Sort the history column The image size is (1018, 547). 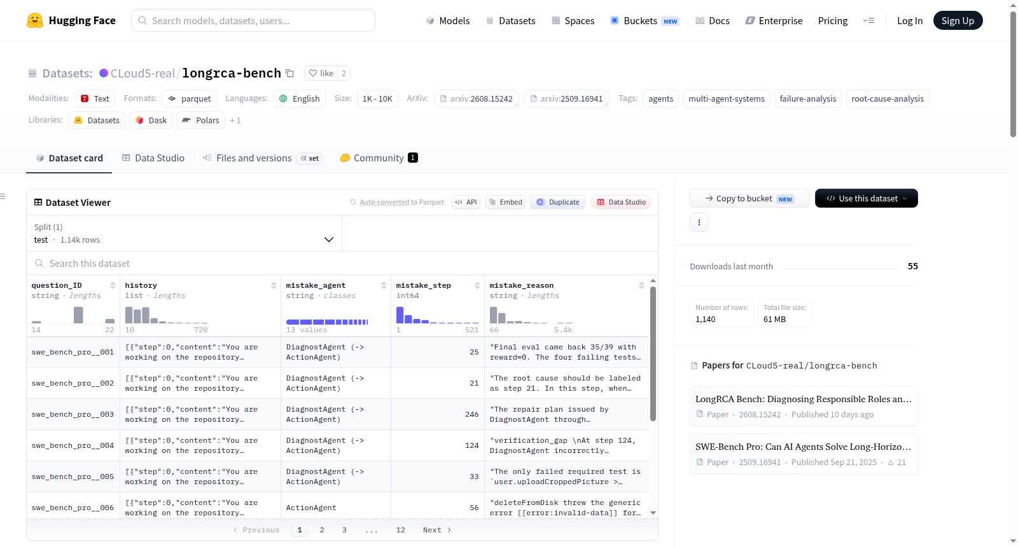(x=274, y=285)
